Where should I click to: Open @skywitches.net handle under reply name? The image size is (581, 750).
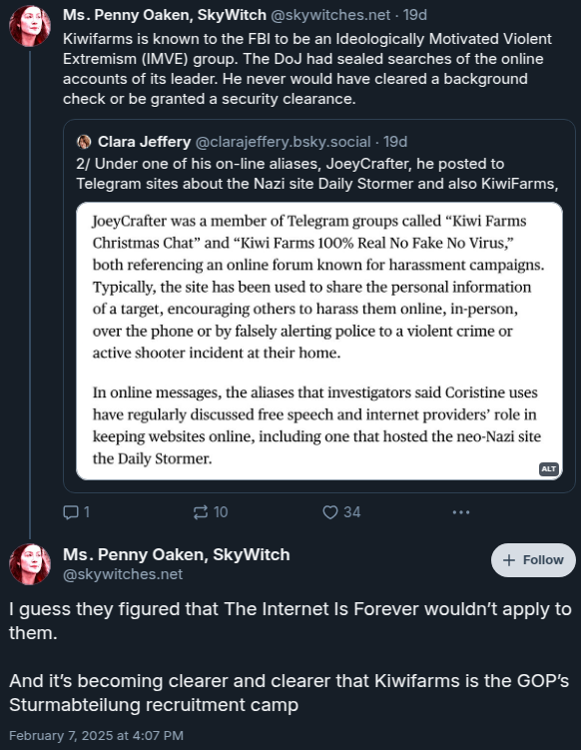click(123, 574)
